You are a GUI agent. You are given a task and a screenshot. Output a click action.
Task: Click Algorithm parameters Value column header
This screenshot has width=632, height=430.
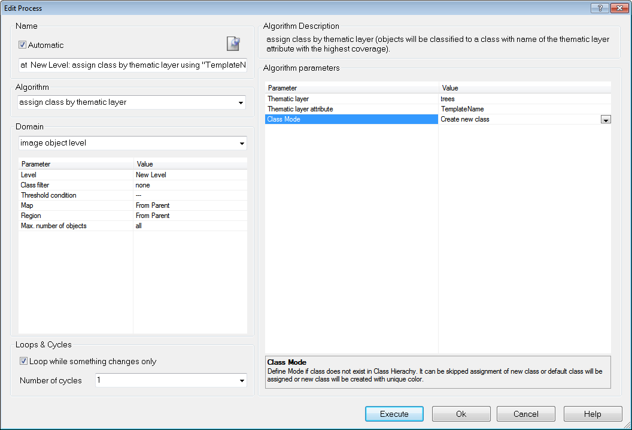pyautogui.click(x=525, y=88)
